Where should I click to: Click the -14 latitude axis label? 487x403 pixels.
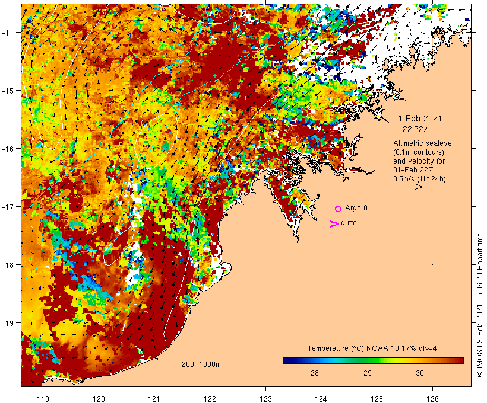[x=7, y=33]
